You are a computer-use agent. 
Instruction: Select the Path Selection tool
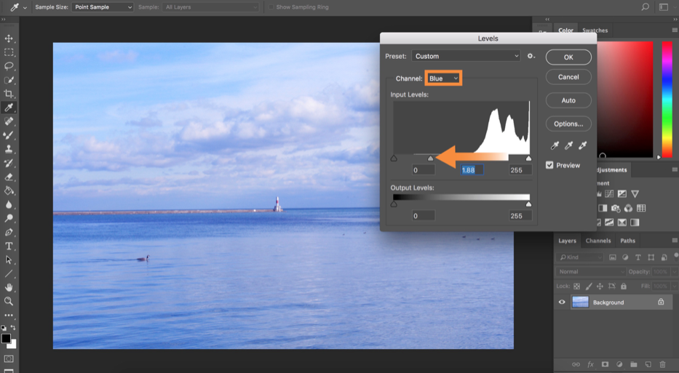click(x=9, y=260)
